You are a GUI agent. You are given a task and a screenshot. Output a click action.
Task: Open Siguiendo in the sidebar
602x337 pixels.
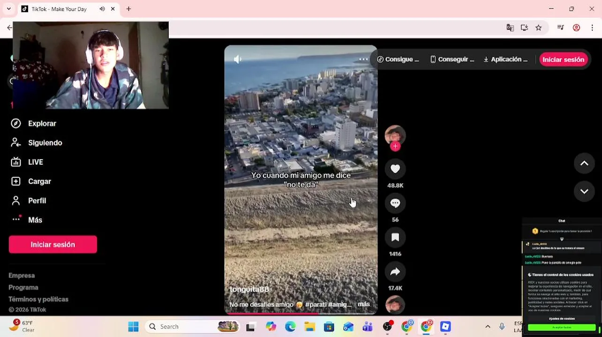tap(37, 143)
